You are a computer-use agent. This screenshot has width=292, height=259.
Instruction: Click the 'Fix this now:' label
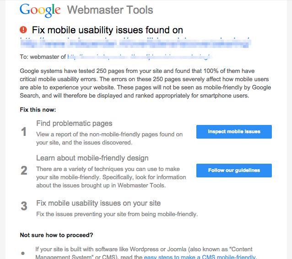[38, 110]
